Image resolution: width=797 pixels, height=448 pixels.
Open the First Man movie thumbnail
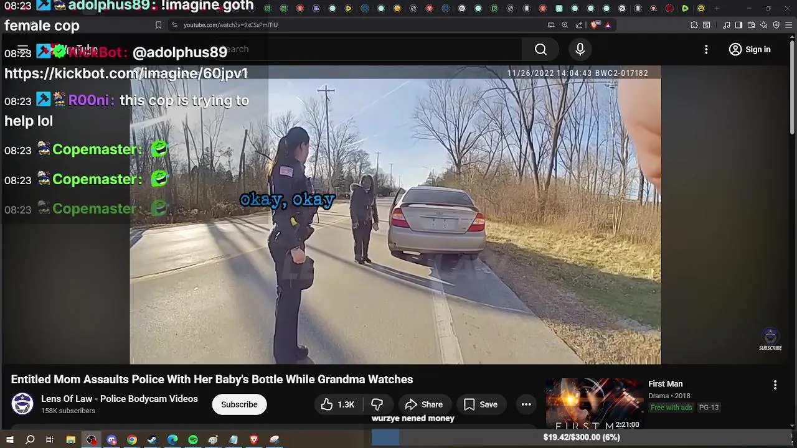click(595, 404)
